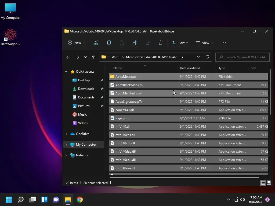Select Desktop in Quick access
Image resolution: width=275 pixels, height=206 pixels.
[84, 80]
